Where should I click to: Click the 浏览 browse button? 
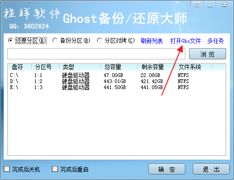pyautogui.click(x=208, y=54)
